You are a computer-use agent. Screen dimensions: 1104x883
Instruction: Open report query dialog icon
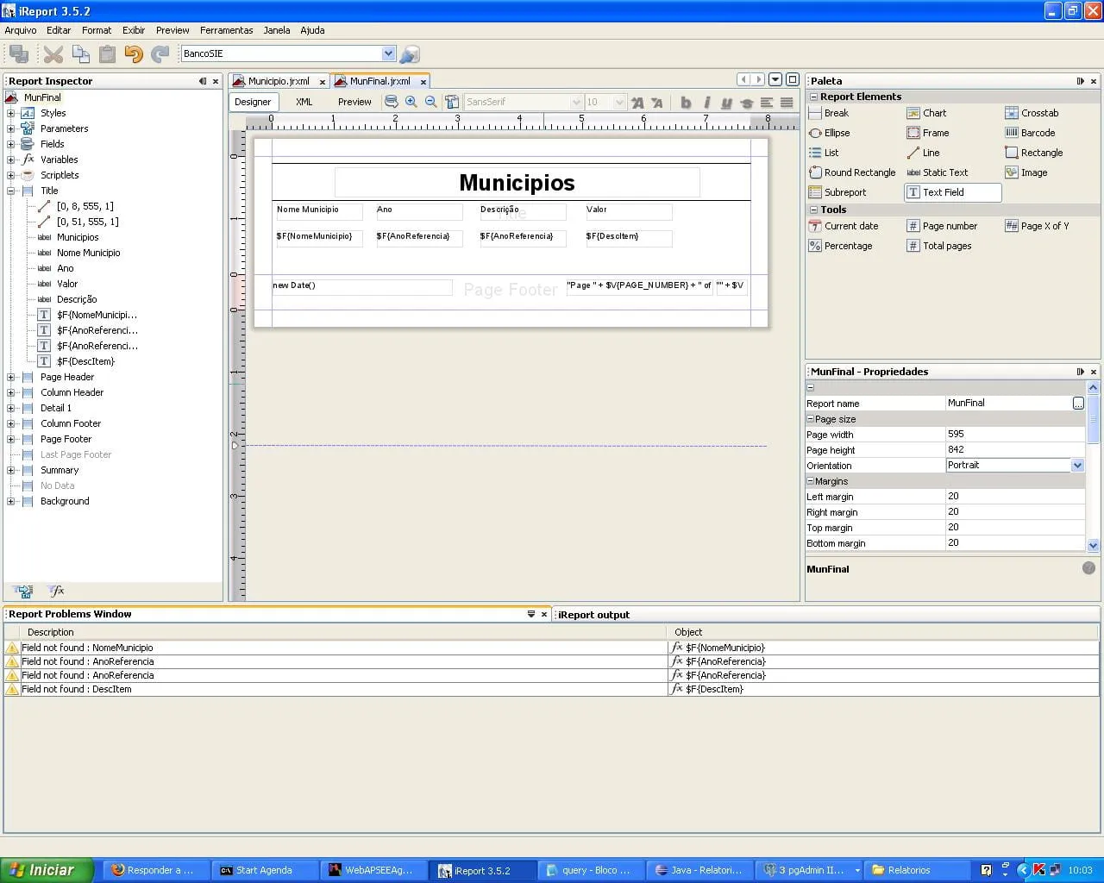(x=391, y=102)
